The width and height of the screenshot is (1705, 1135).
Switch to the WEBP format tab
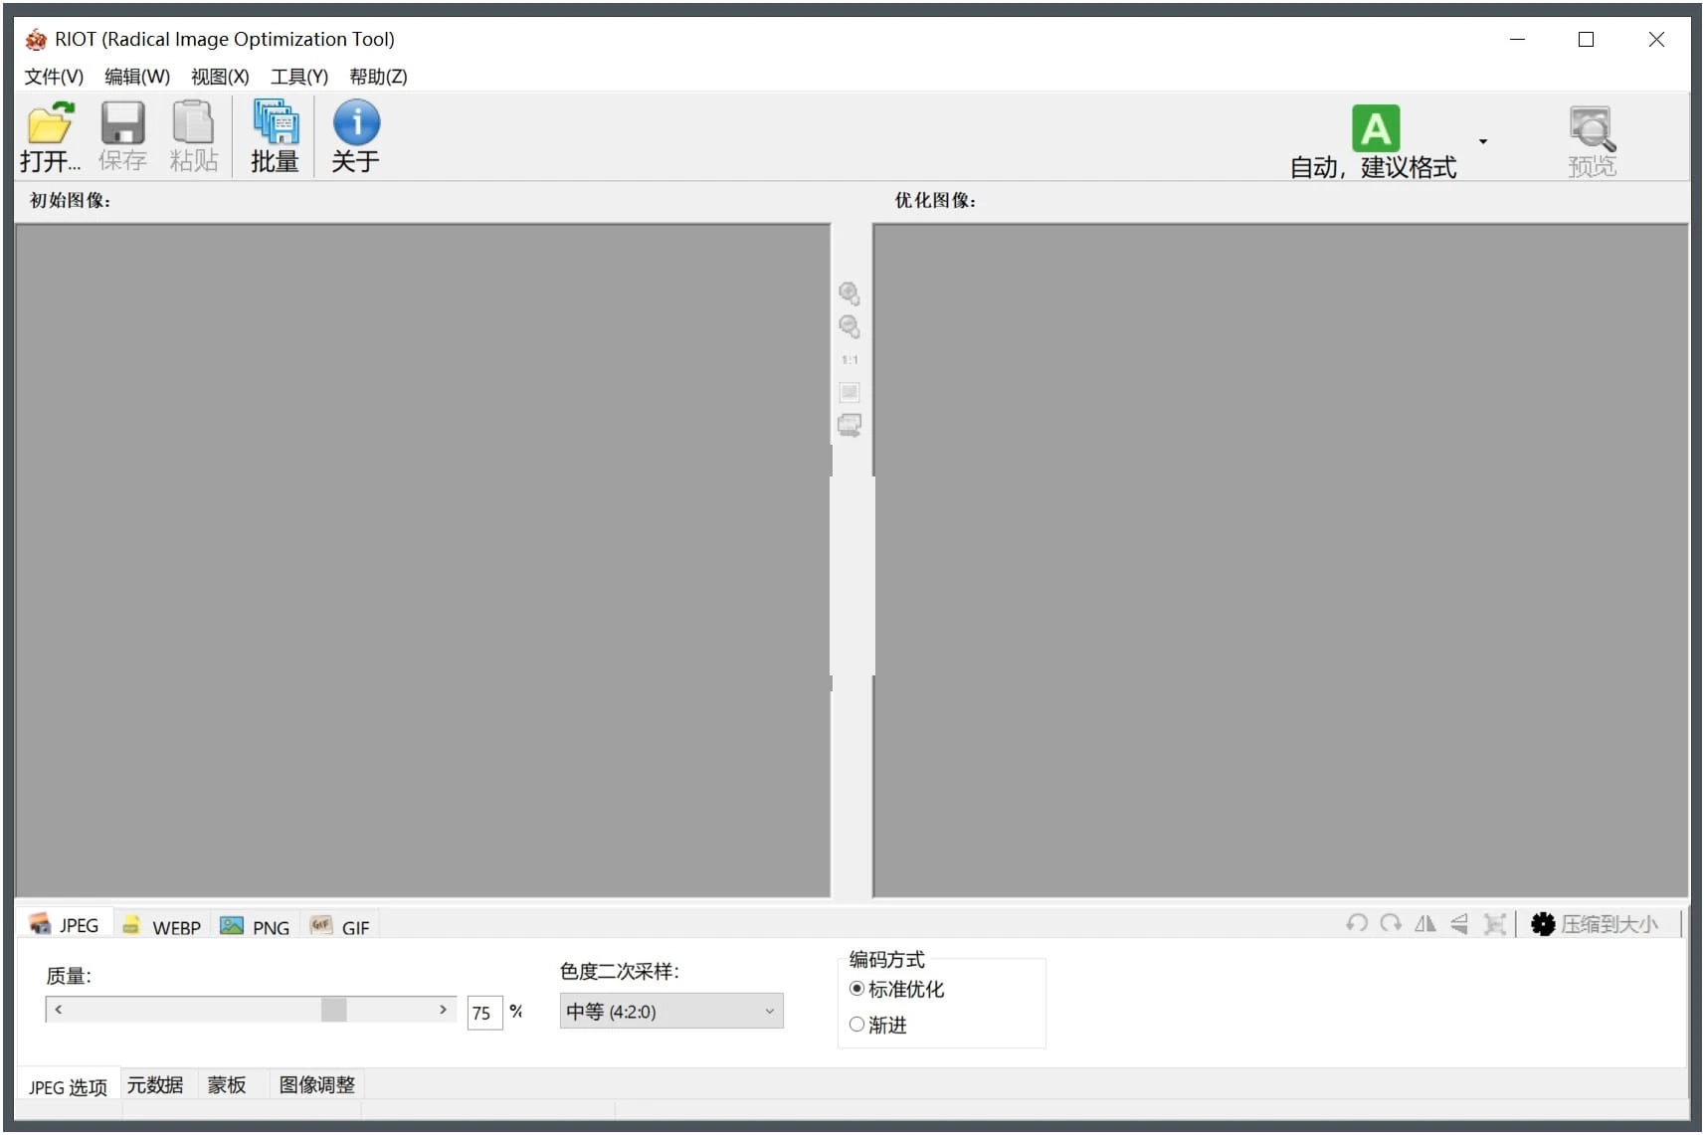[162, 927]
